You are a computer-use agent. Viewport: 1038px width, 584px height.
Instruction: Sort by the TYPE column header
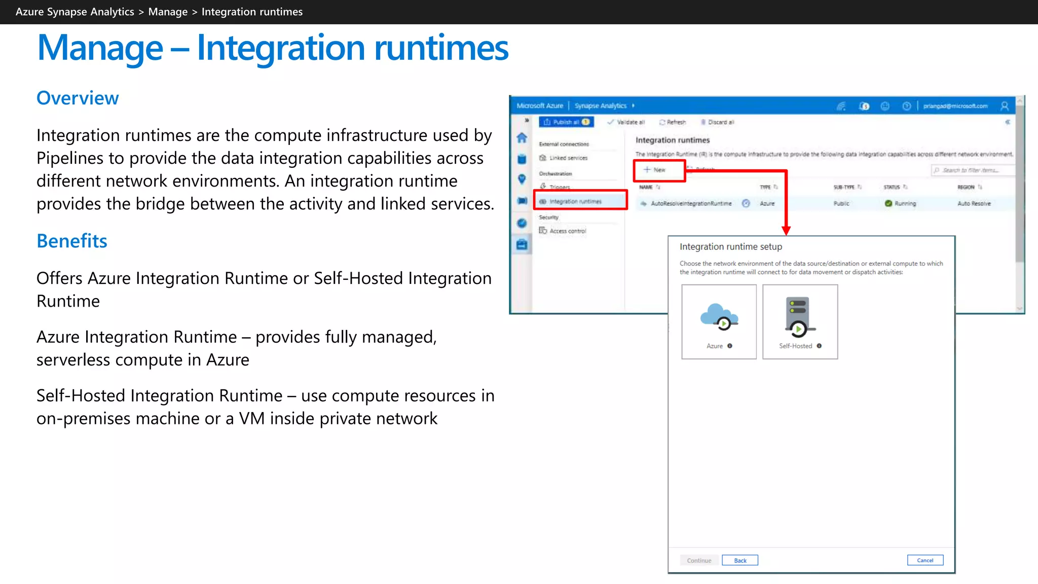click(768, 187)
